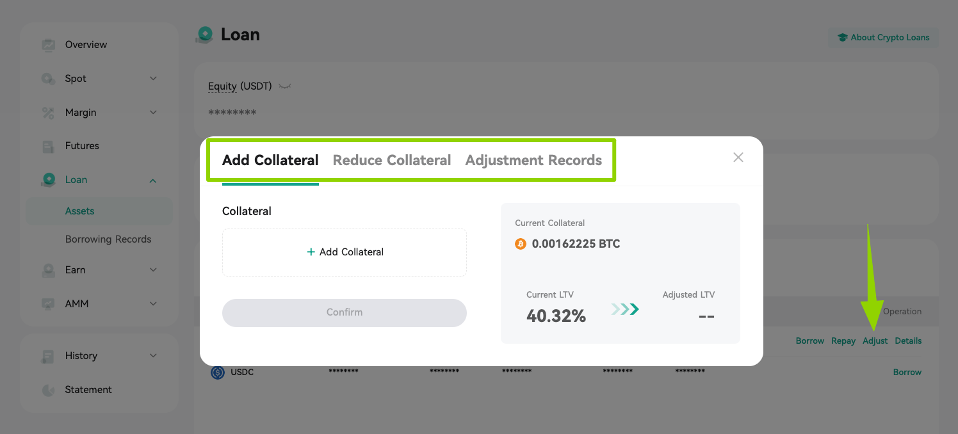
Task: Click the Statement pie chart icon
Action: [x=48, y=390]
